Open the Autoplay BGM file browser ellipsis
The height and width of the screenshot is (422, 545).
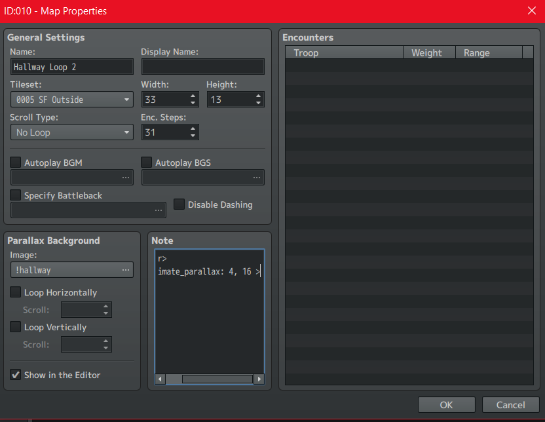click(x=126, y=178)
